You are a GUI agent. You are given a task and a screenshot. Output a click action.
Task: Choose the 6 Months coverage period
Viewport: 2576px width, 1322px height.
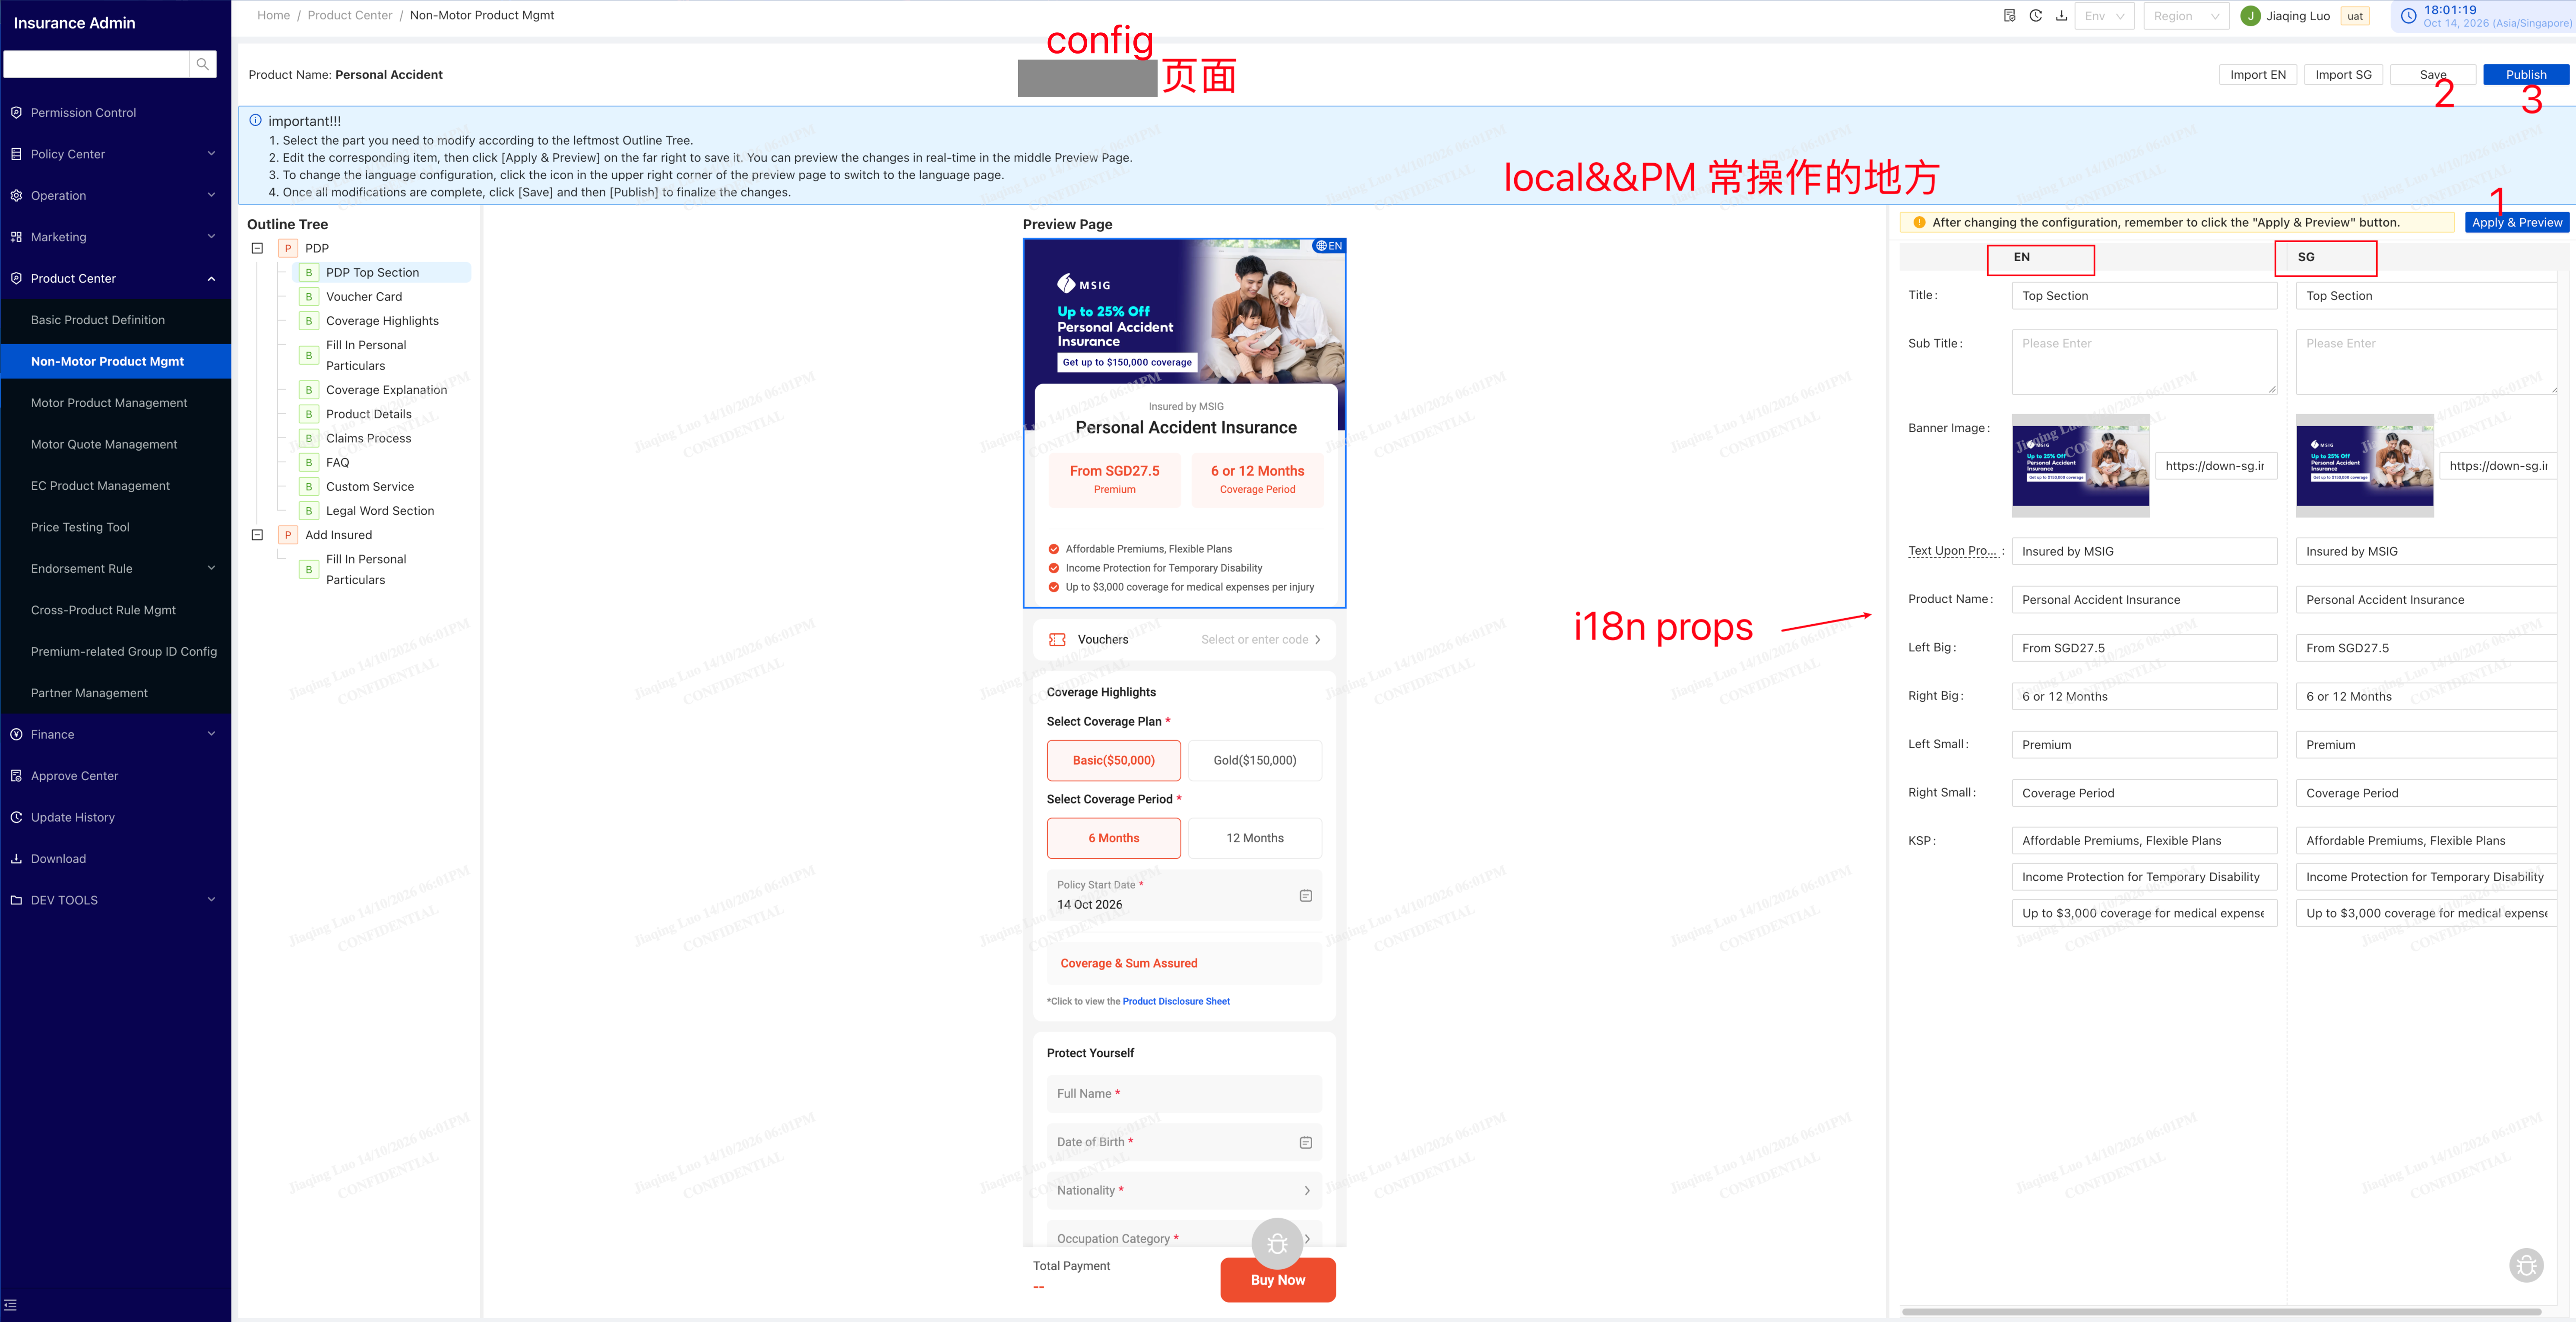point(1113,838)
